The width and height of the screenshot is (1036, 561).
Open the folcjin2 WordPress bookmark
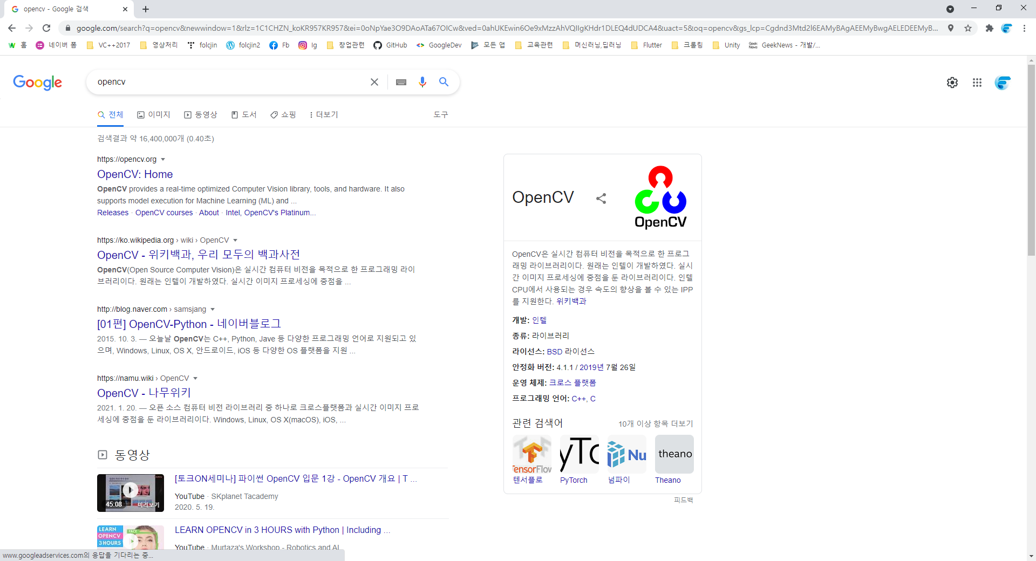pos(243,45)
